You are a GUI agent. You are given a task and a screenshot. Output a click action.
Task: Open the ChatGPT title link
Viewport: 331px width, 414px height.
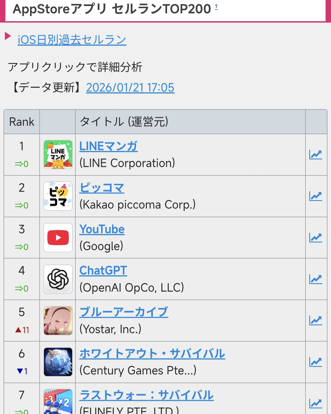(103, 271)
